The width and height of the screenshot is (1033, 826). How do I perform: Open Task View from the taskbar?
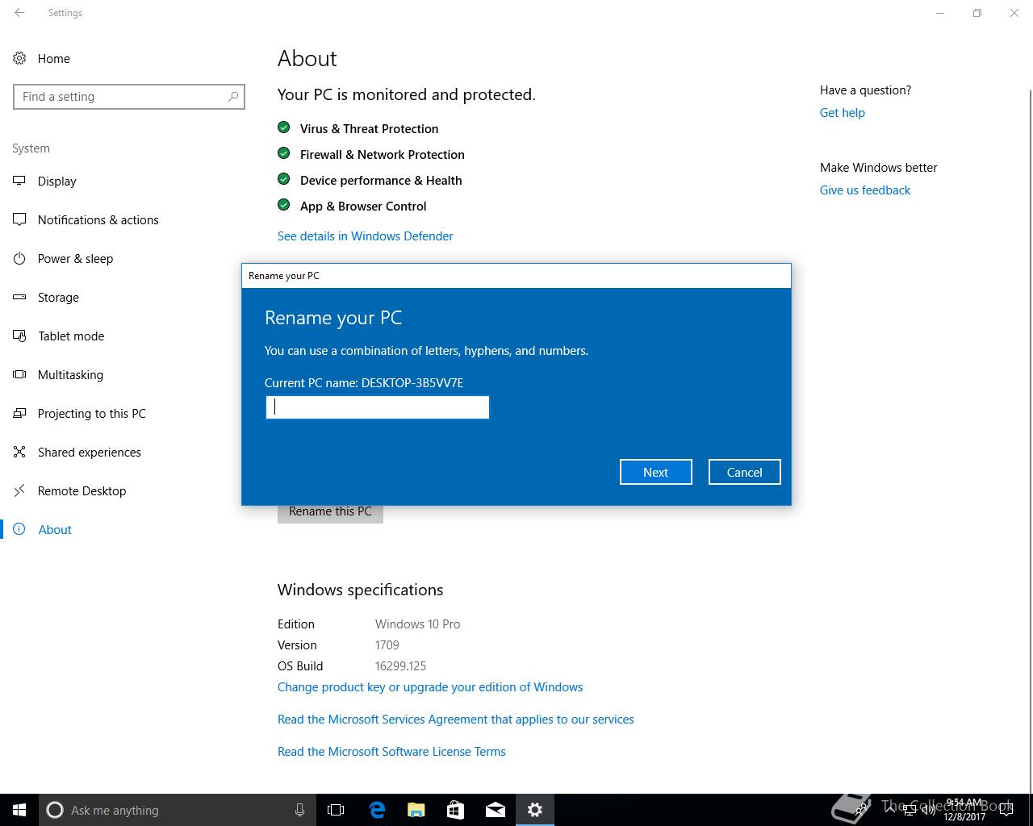336,810
